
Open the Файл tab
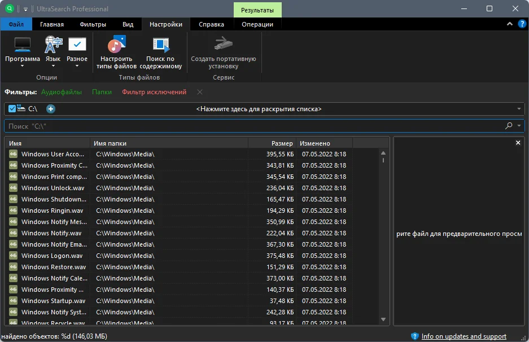click(16, 24)
